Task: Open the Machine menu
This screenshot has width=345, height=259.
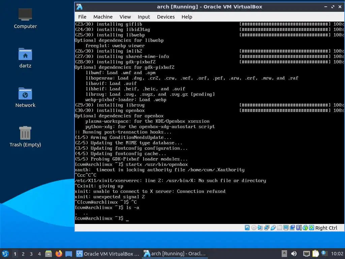Action: click(x=103, y=17)
